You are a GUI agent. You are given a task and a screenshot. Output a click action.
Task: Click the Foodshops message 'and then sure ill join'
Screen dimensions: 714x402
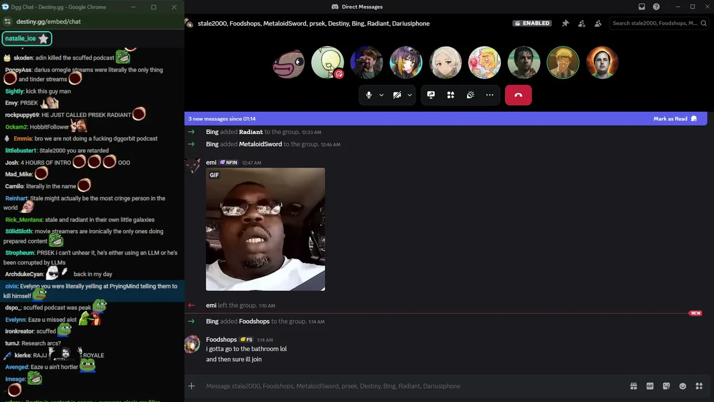(x=234, y=360)
